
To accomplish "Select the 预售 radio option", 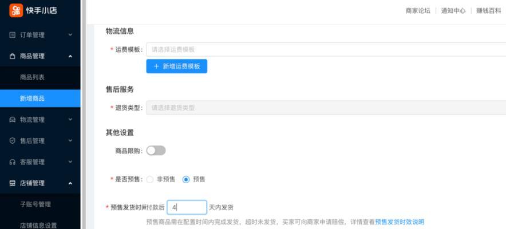I will (x=186, y=180).
